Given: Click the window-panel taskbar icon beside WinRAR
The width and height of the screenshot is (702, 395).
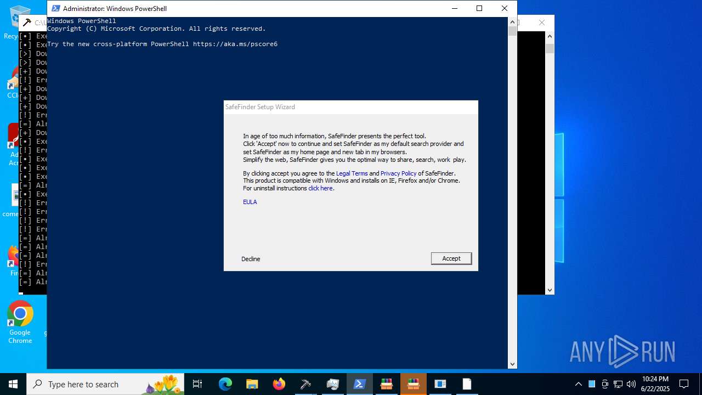Looking at the screenshot, I should 440,384.
